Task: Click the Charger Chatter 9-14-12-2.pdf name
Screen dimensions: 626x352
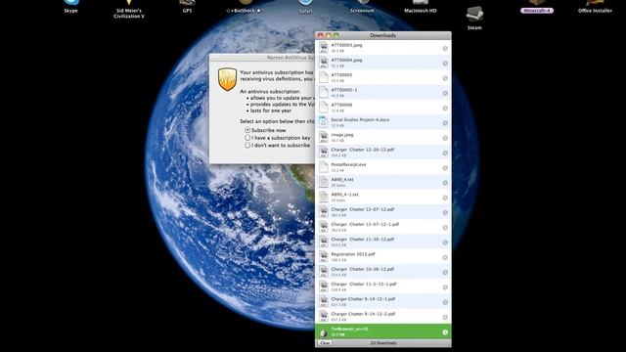Action: 363,314
